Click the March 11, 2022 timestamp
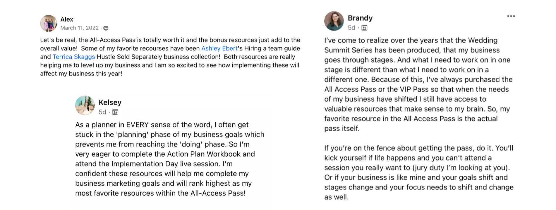The width and height of the screenshot is (556, 210). tap(80, 28)
